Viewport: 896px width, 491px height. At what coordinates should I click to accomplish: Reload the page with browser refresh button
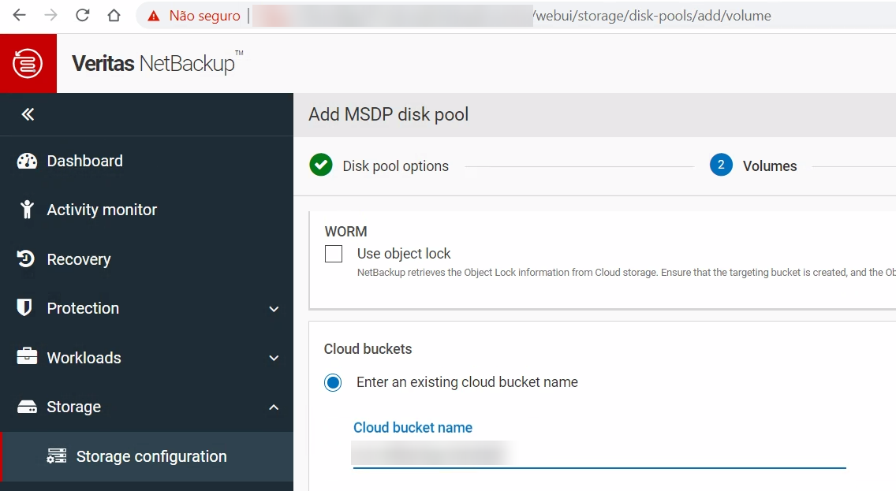tap(82, 16)
